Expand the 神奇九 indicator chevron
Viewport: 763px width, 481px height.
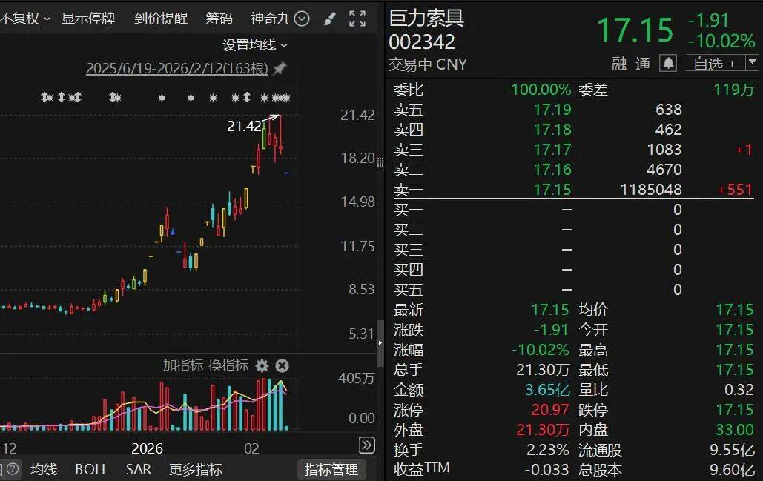[301, 19]
